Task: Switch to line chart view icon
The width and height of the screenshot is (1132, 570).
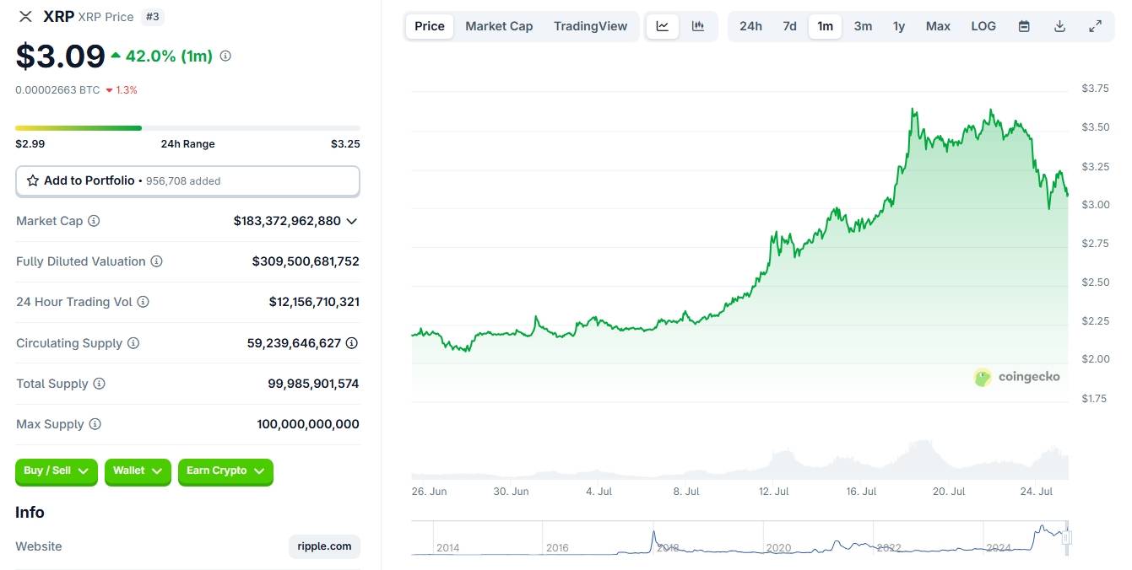Action: tap(663, 26)
